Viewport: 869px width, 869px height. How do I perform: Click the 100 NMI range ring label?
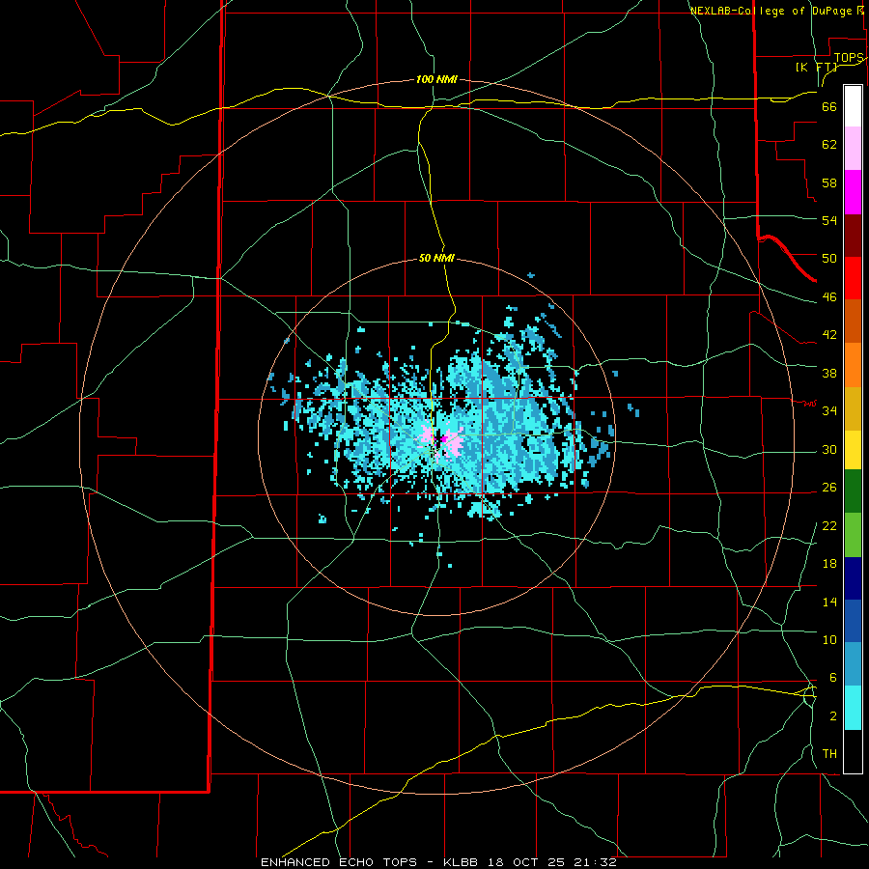(x=436, y=79)
